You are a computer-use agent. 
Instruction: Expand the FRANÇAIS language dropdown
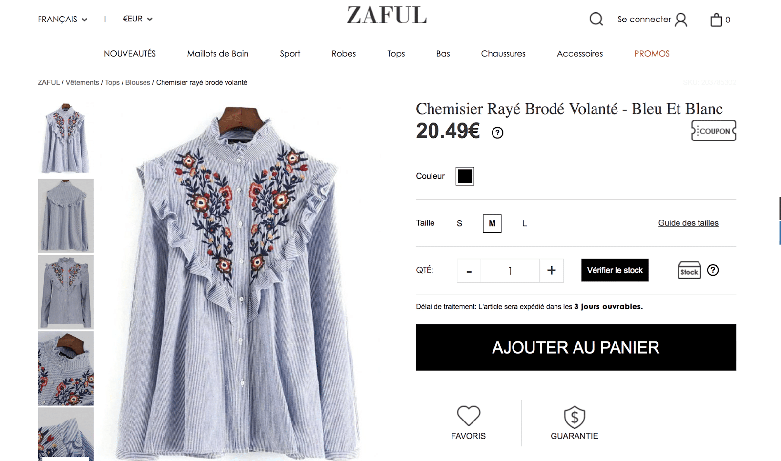[x=62, y=20]
